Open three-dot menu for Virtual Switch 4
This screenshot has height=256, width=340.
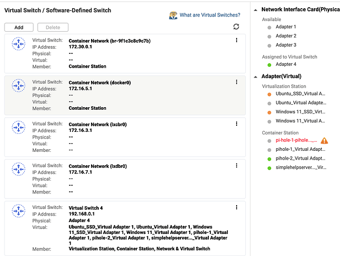237,207
